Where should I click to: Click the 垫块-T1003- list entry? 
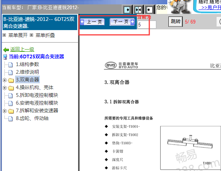[122, 143]
